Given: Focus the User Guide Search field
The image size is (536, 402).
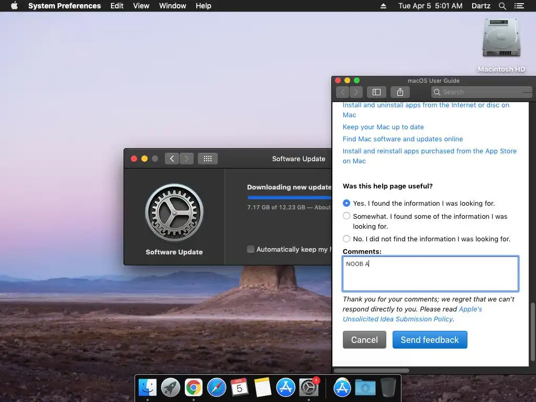Looking at the screenshot, I should pyautogui.click(x=482, y=92).
